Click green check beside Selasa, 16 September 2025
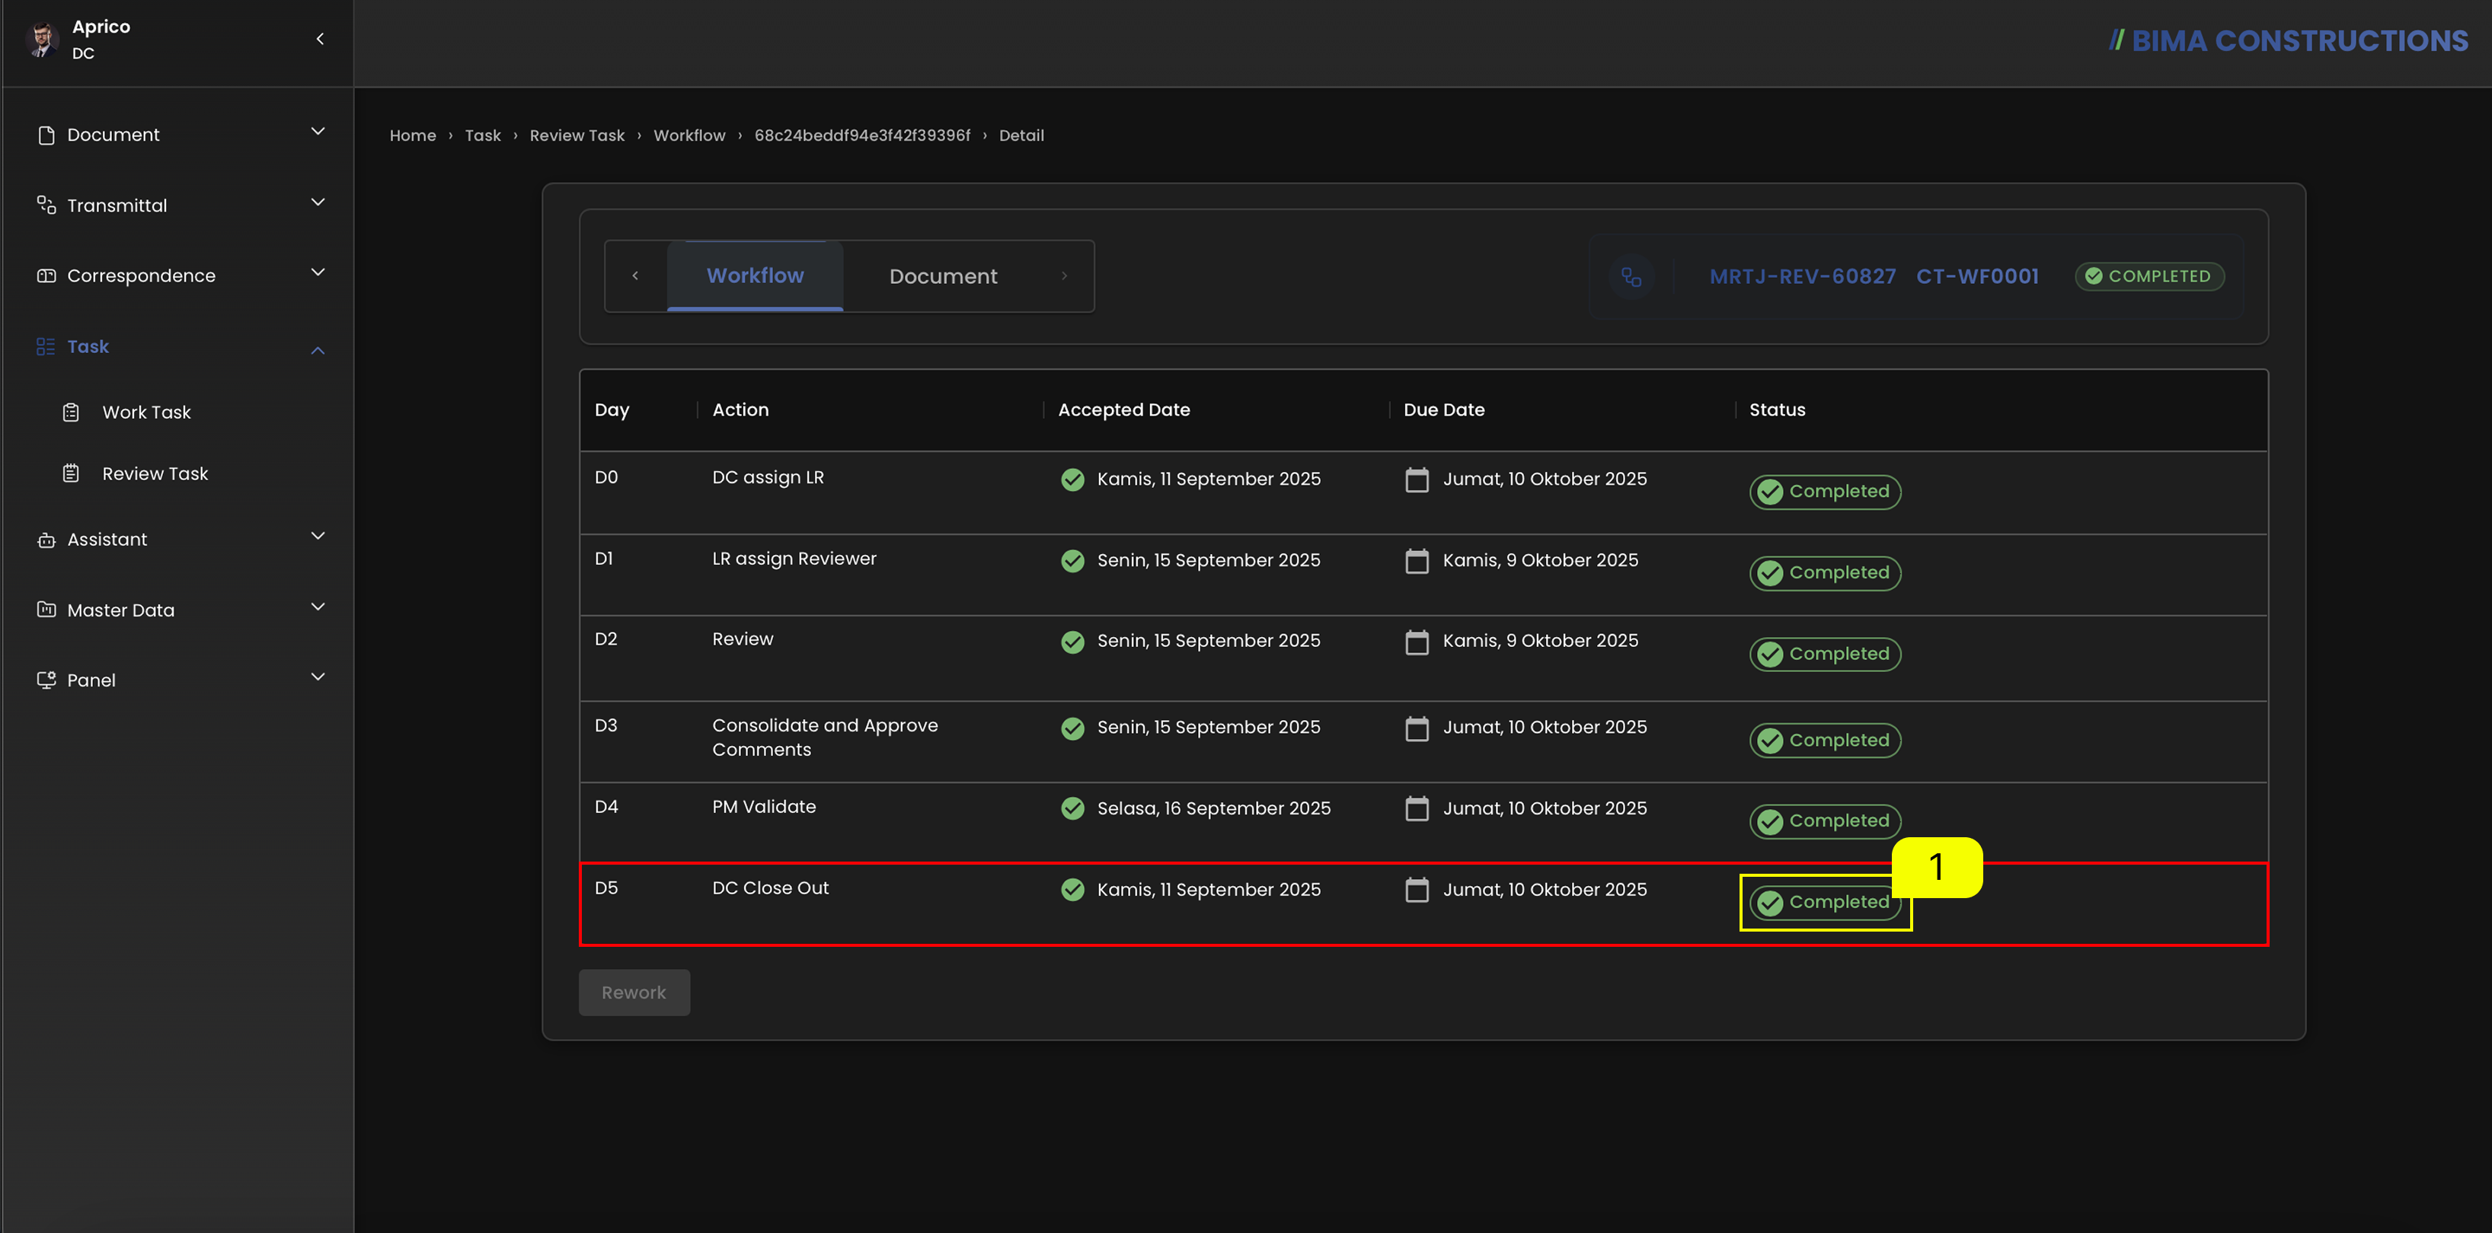The width and height of the screenshot is (2492, 1233). pyautogui.click(x=1072, y=808)
